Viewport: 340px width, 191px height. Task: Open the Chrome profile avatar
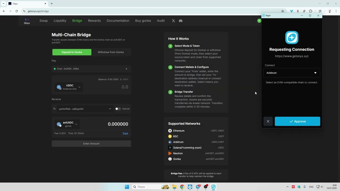coord(329,11)
